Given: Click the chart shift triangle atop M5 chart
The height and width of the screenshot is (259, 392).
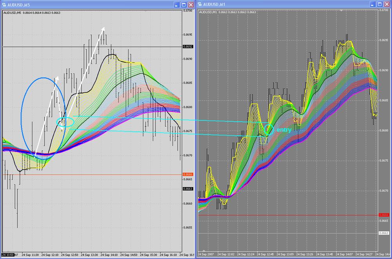Looking at the screenshot, I should [x=146, y=11].
